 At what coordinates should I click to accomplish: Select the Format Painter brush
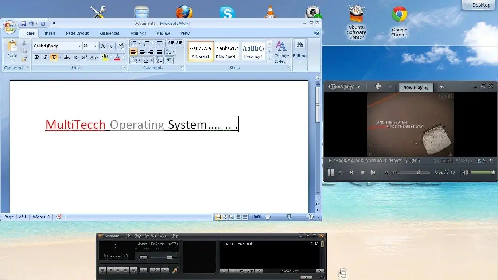(x=24, y=59)
